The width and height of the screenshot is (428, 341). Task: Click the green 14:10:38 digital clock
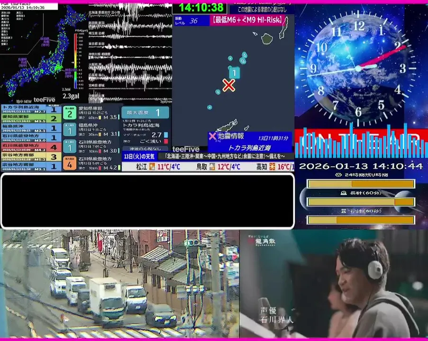click(201, 8)
